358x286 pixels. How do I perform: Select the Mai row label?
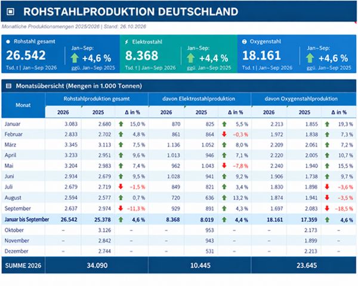tap(9, 166)
